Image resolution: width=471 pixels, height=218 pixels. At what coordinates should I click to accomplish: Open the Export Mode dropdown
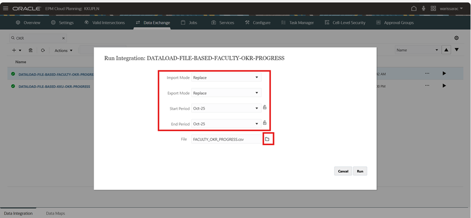click(x=226, y=93)
